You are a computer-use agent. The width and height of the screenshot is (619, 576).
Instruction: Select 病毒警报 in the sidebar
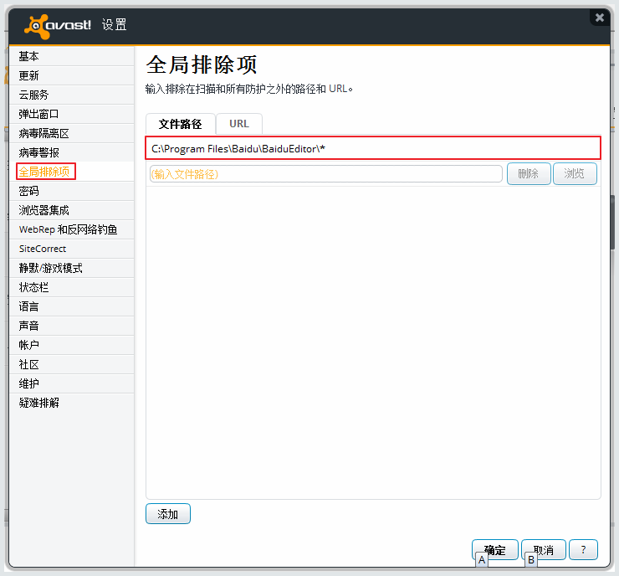(x=71, y=152)
